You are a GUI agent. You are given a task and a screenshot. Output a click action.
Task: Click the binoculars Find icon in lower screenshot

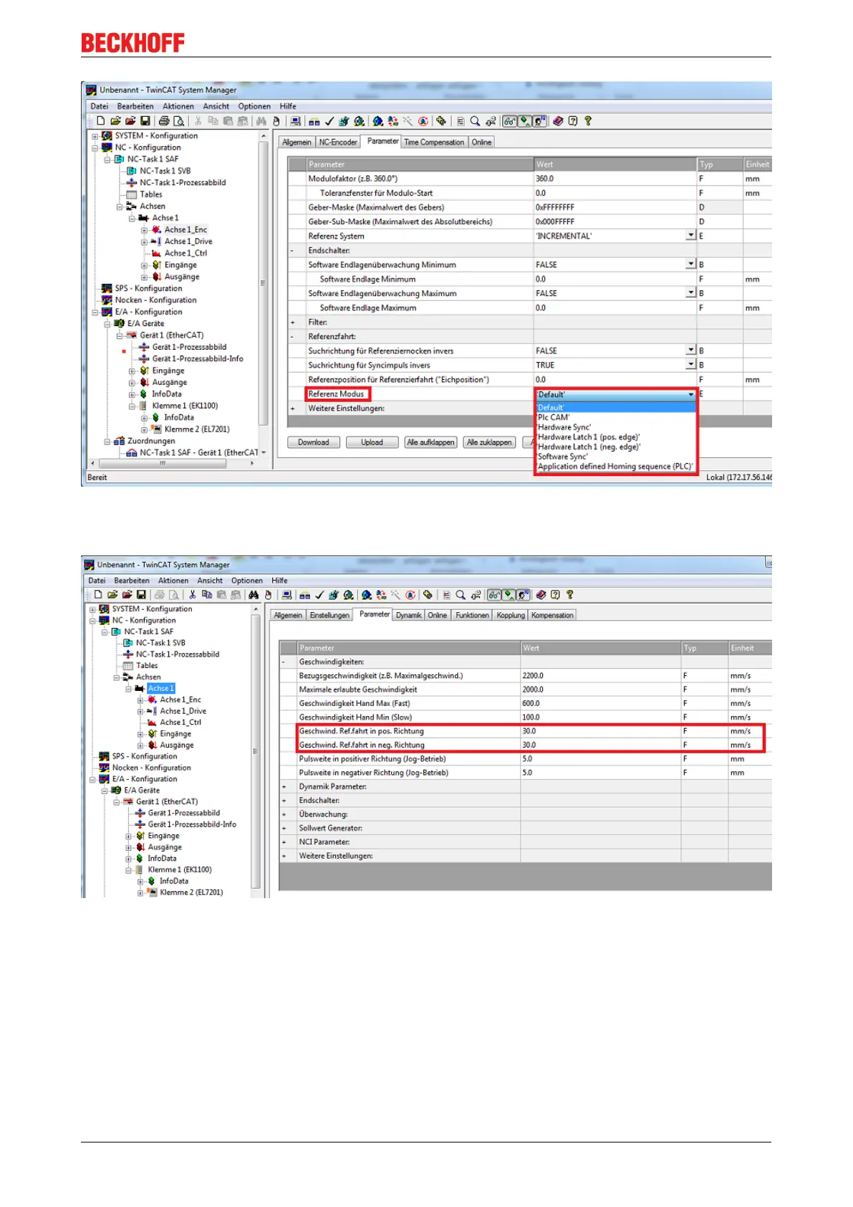254,595
